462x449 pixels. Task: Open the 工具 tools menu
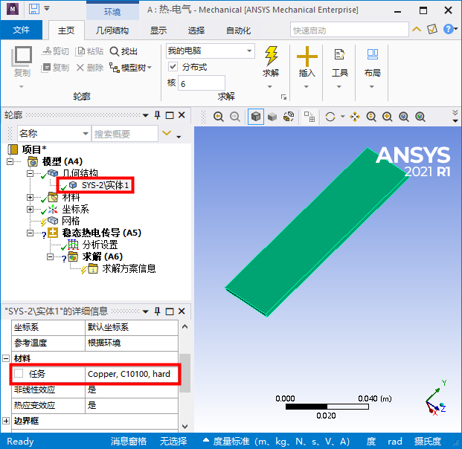(x=339, y=67)
